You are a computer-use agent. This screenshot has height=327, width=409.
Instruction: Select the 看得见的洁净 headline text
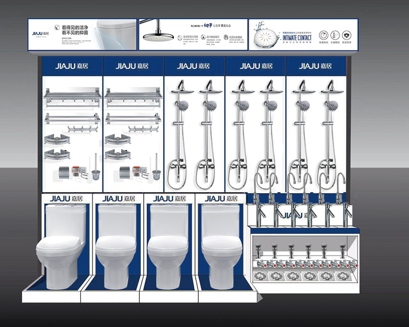[x=75, y=27]
